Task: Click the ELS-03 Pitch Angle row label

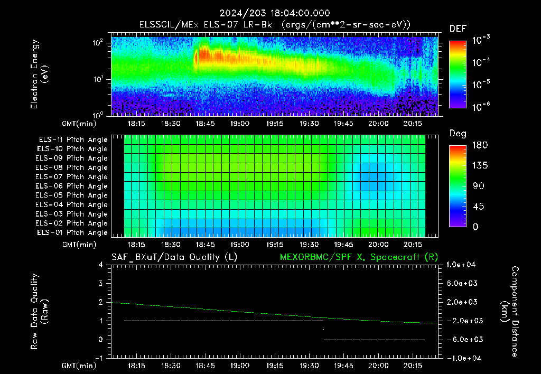Action: coord(71,214)
